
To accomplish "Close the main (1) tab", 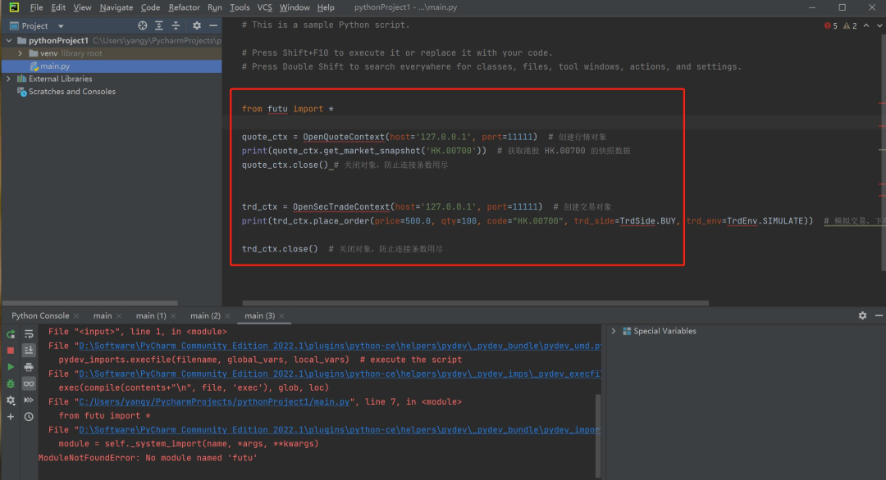I will tap(173, 316).
